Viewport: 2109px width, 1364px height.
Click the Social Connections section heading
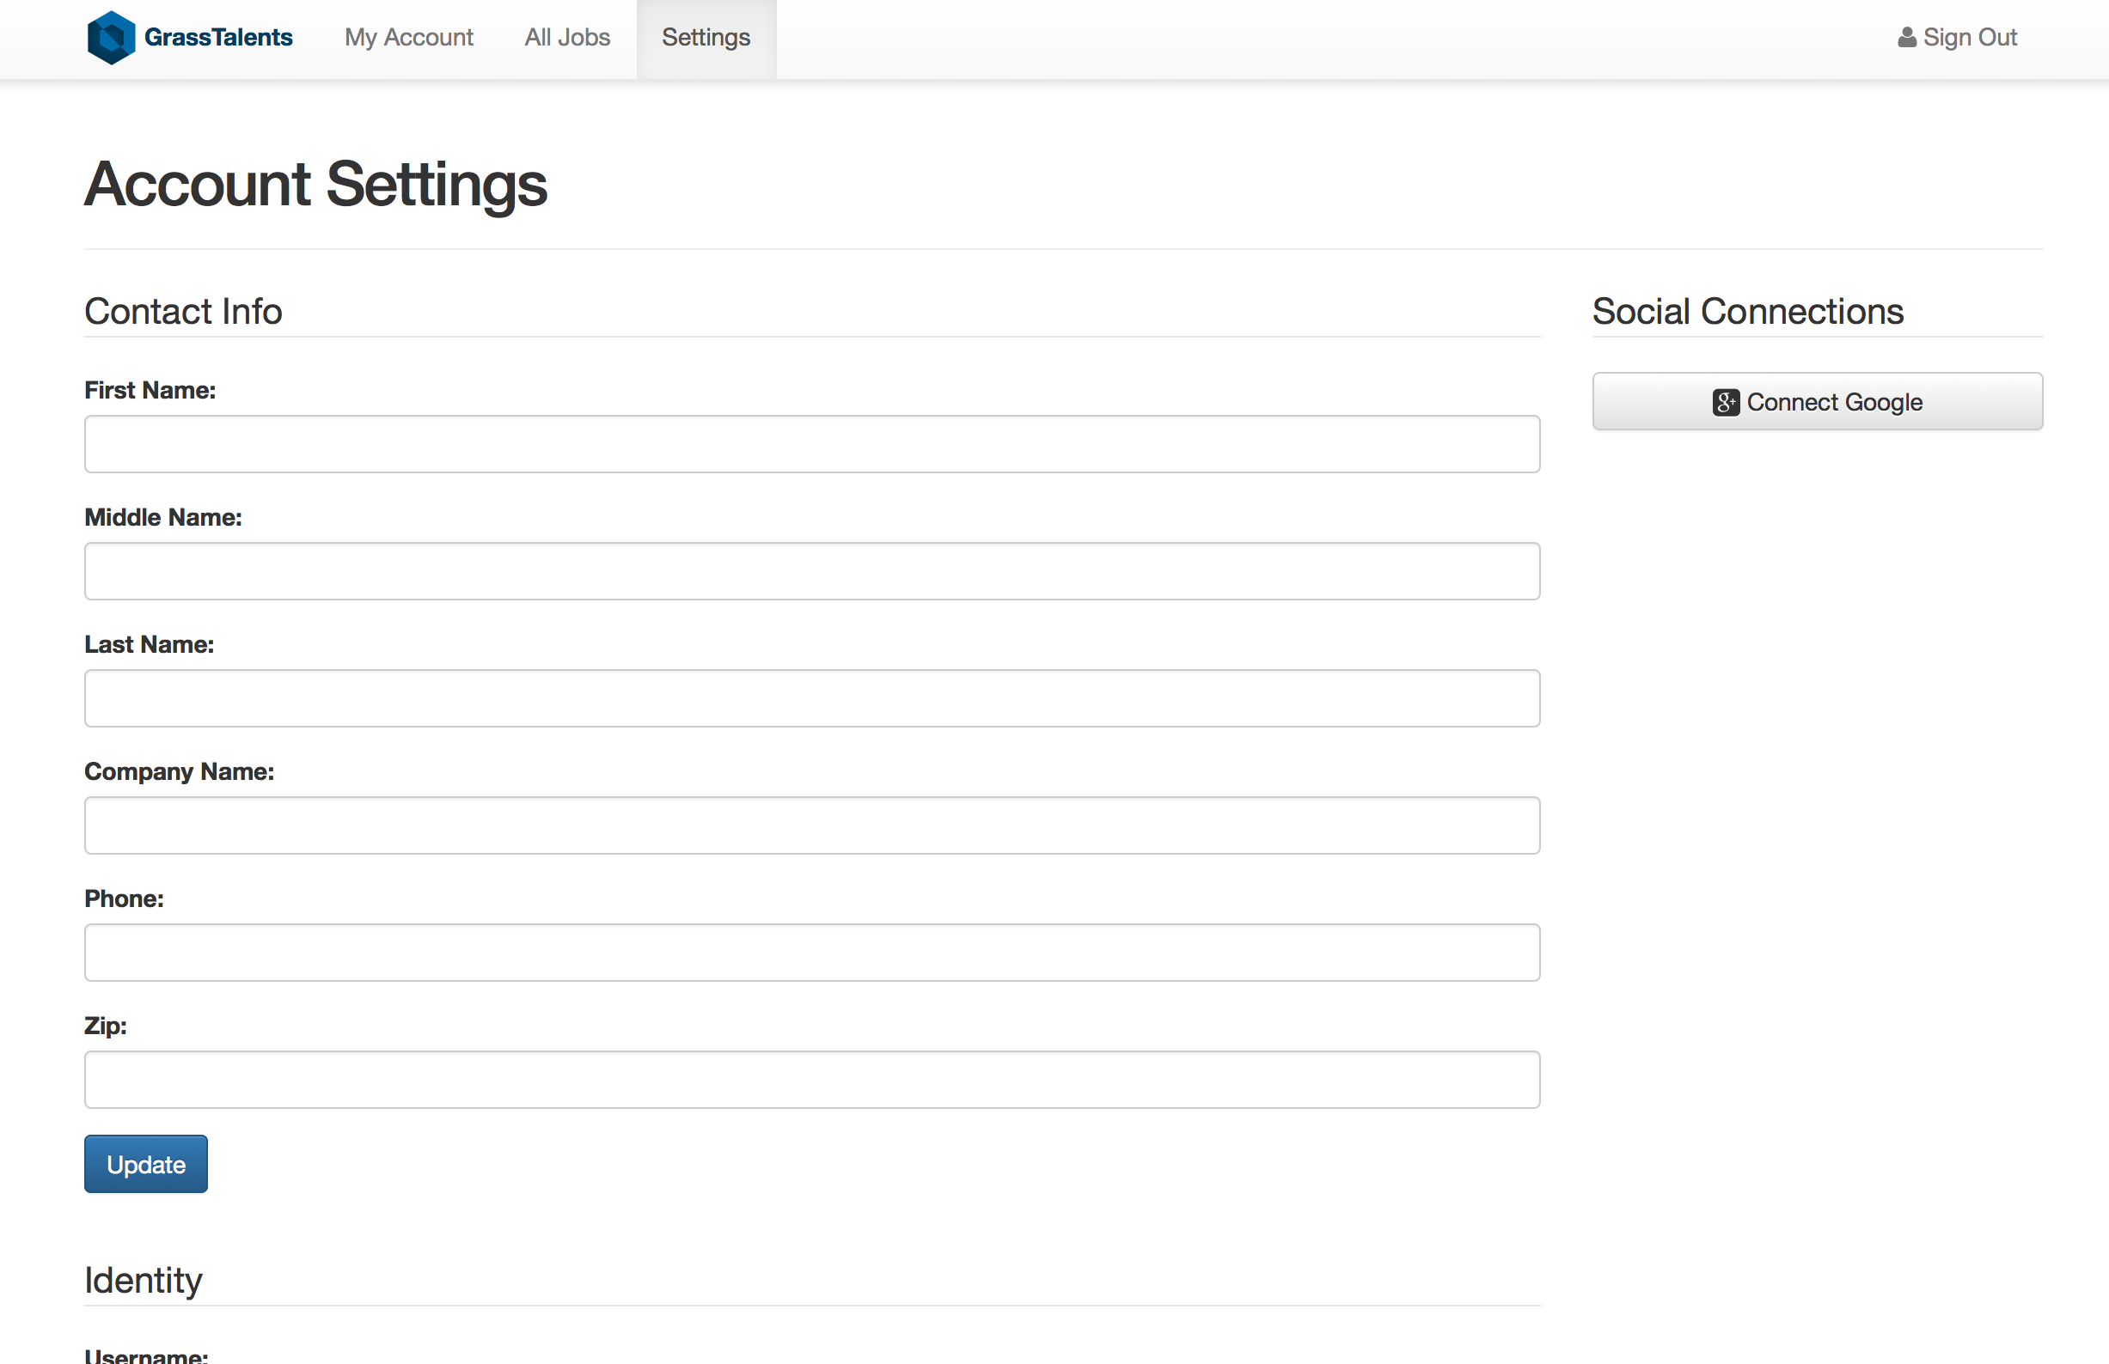pyautogui.click(x=1747, y=311)
